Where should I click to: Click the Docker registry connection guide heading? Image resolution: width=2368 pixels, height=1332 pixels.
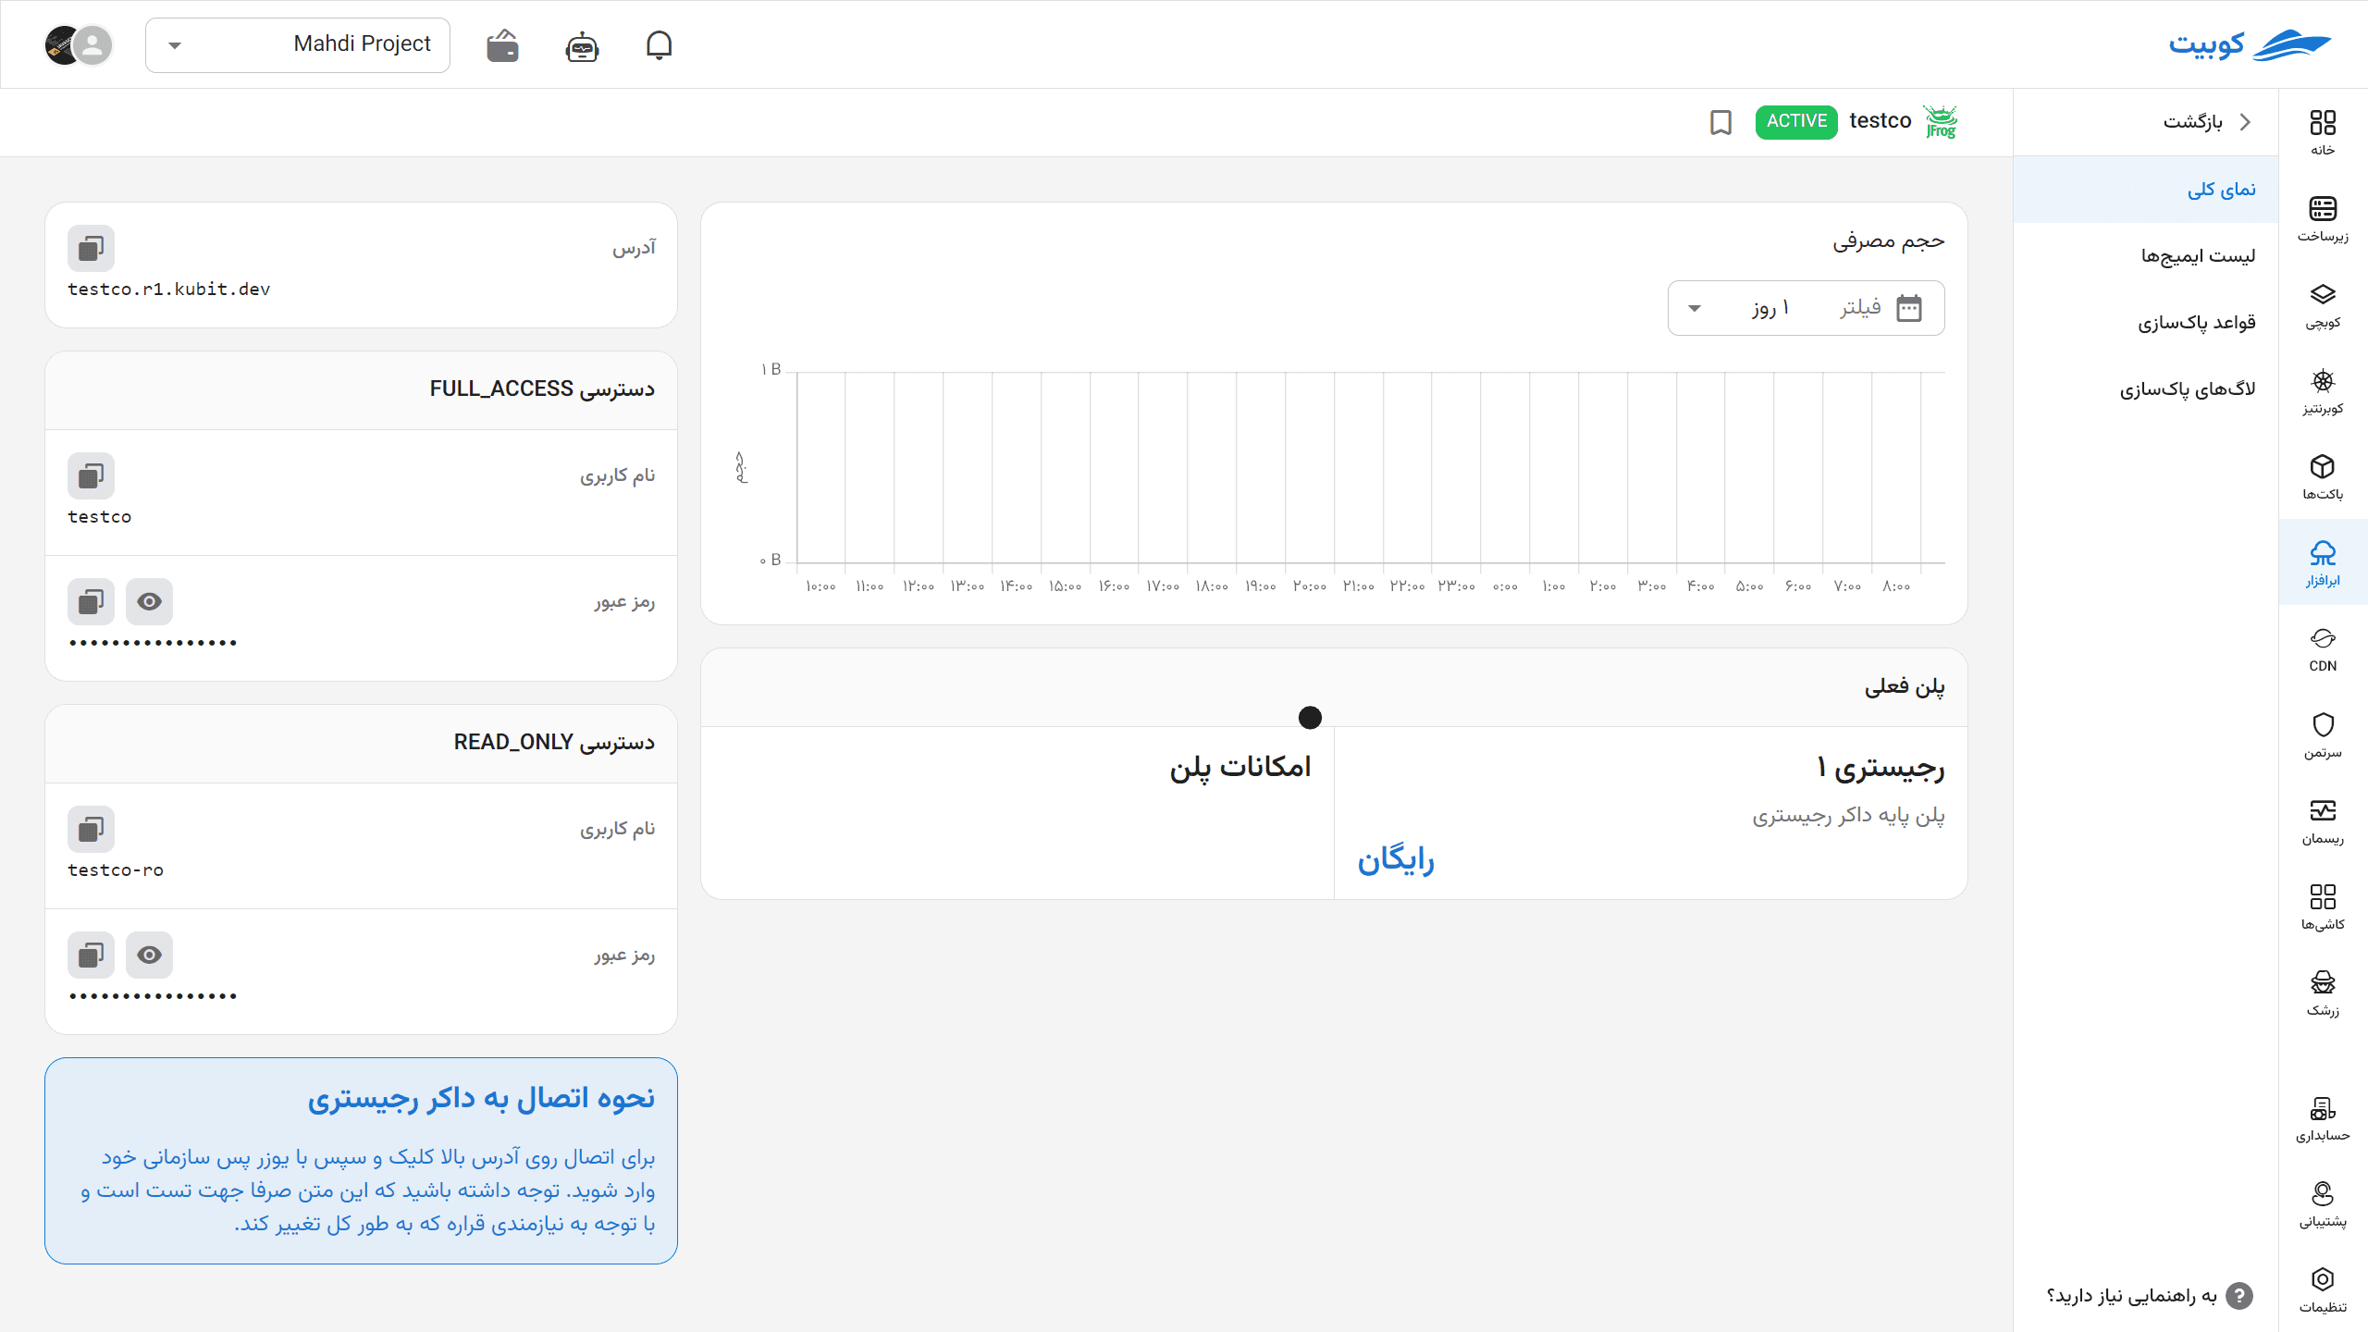click(481, 1098)
